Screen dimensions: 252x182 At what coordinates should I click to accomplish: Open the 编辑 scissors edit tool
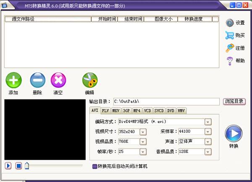click(90, 80)
